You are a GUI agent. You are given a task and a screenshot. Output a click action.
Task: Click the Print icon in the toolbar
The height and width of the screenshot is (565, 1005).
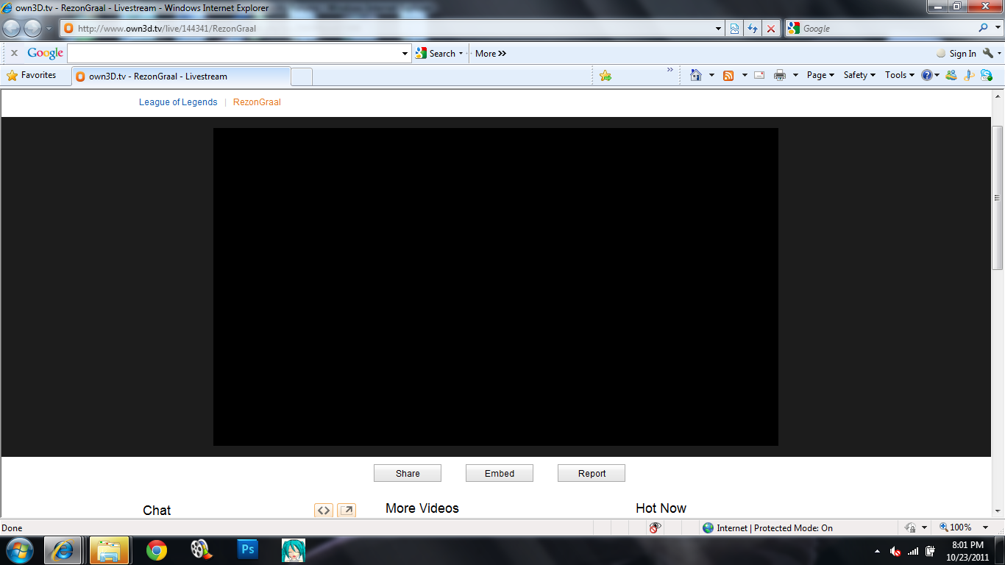click(x=780, y=75)
